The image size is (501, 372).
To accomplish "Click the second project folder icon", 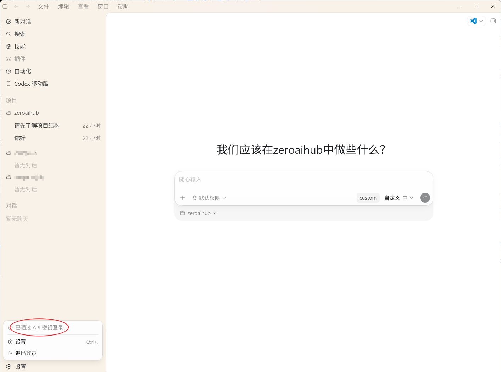I will tap(9, 153).
